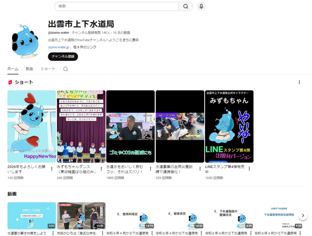Start voice search with microphone icon
Viewport: 312px width, 236px height.
coord(201,6)
